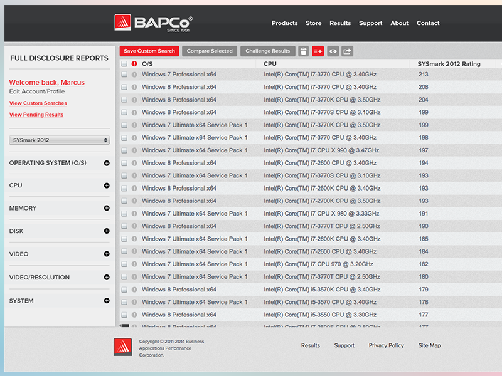Click info icon on the 213 rating row
The width and height of the screenshot is (502, 376).
click(134, 75)
